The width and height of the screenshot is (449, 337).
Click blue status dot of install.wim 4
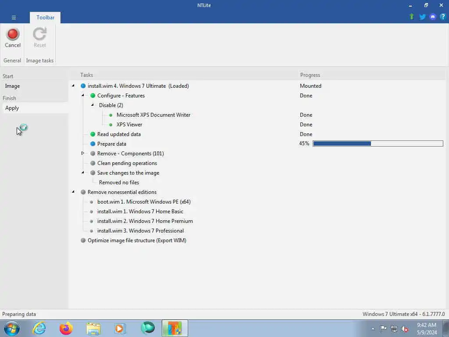click(x=83, y=86)
